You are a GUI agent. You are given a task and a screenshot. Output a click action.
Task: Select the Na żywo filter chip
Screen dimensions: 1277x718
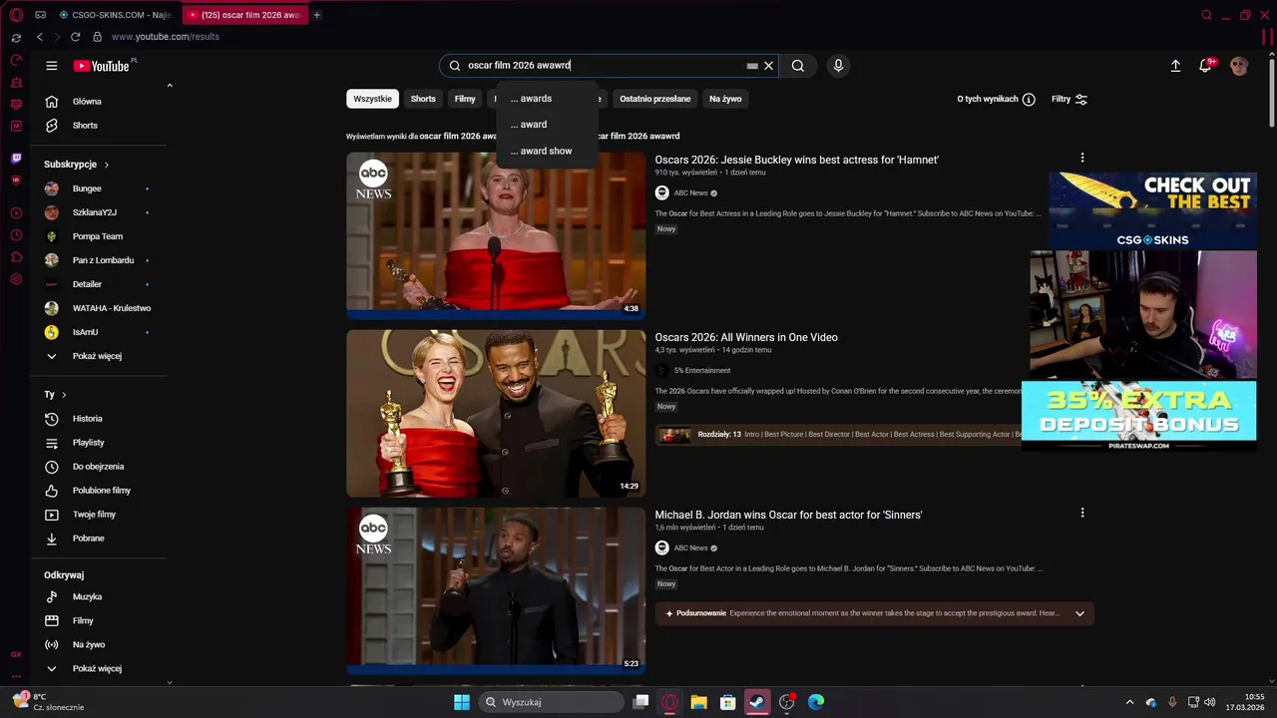725,99
